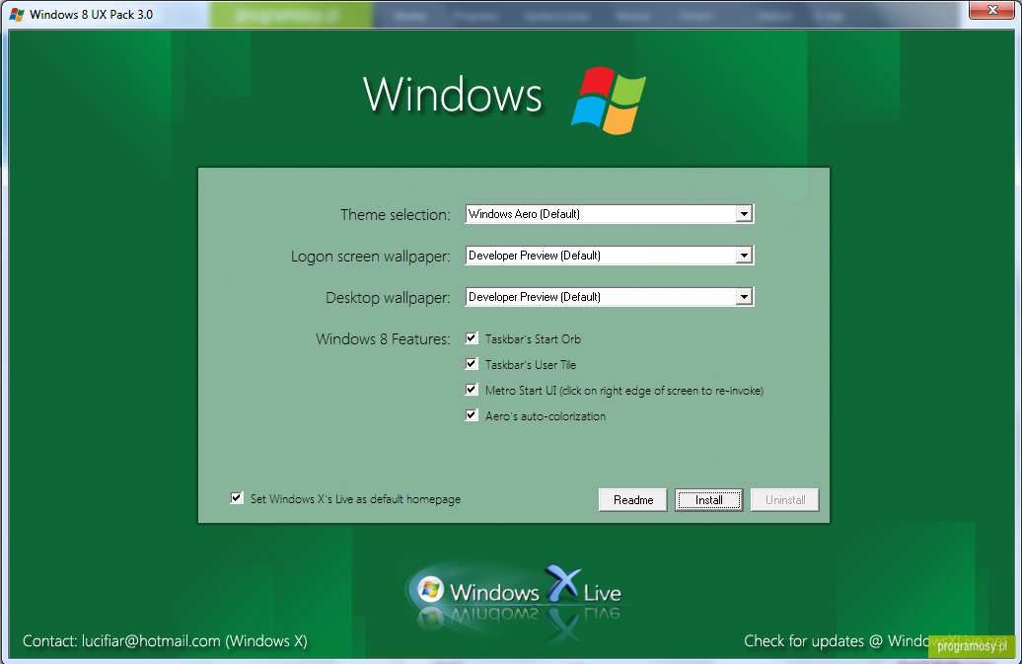This screenshot has width=1022, height=664.
Task: Uncheck Aero's auto-colorization option
Action: click(472, 415)
